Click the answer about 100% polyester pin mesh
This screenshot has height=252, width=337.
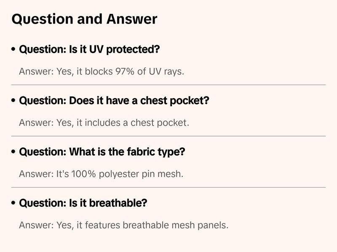pos(101,174)
